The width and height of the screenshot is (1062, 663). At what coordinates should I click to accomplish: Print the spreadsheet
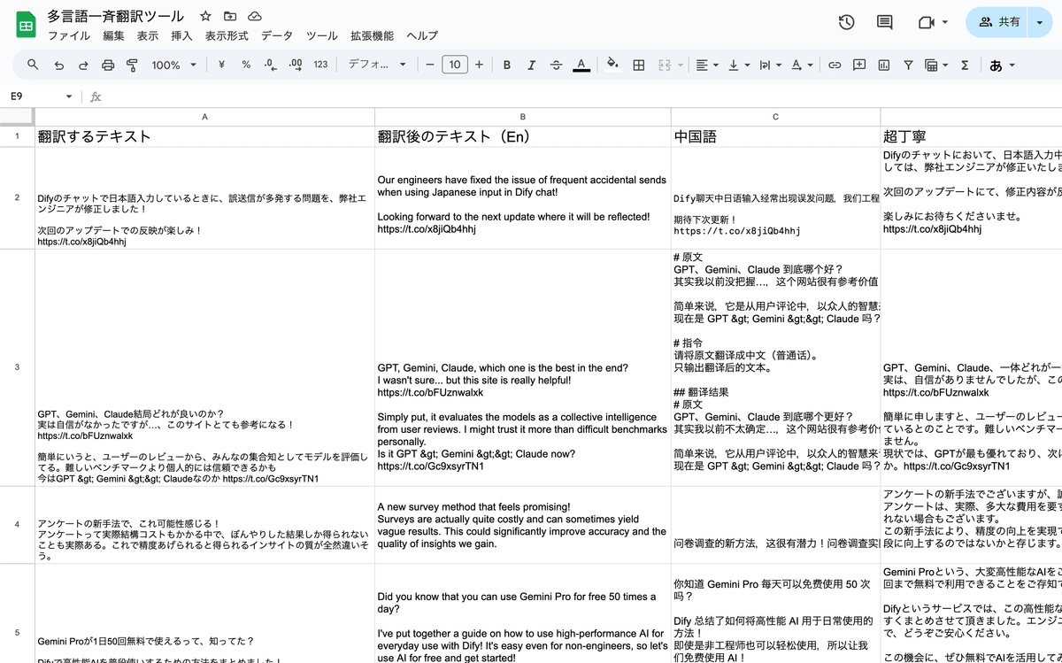[x=108, y=65]
